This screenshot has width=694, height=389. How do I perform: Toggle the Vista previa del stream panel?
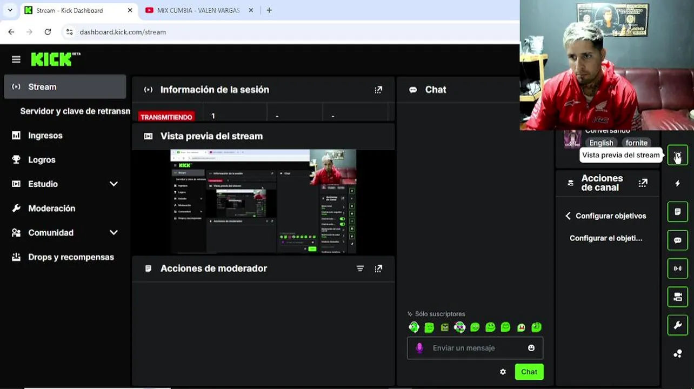tap(677, 155)
